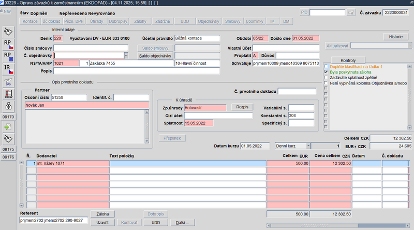Toggle 'Byla poskytnuta záloha' checkbox
The height and width of the screenshot is (230, 414).
(x=326, y=72)
